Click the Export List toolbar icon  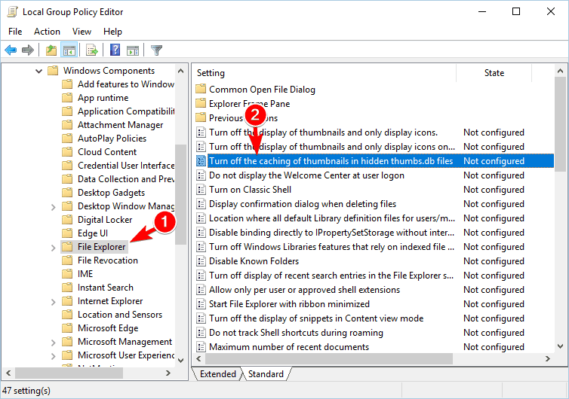[92, 50]
